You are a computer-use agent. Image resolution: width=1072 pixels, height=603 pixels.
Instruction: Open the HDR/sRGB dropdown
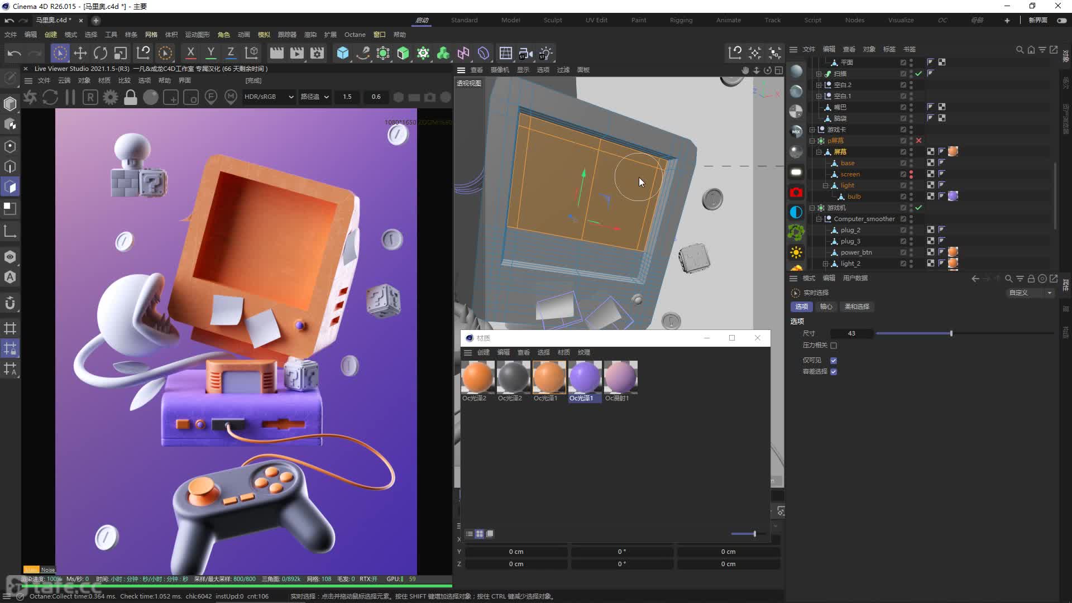pos(269,97)
